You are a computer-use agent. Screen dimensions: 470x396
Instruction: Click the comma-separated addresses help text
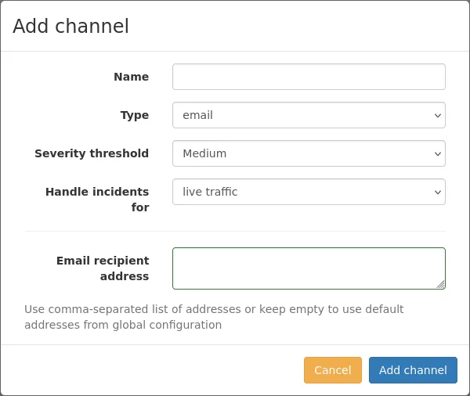point(214,317)
